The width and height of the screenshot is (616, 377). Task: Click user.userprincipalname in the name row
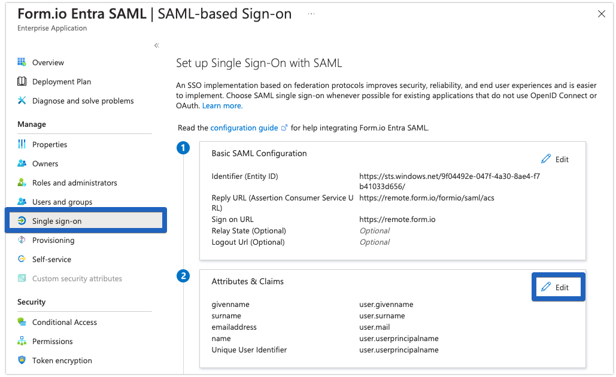399,339
